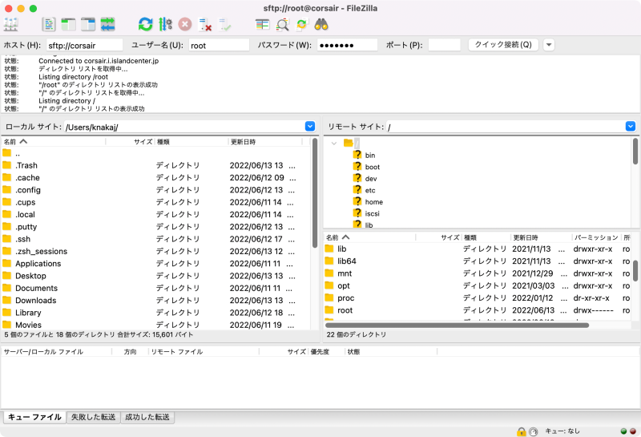Select the opt folder in remote list
The image size is (641, 437).
478,285
